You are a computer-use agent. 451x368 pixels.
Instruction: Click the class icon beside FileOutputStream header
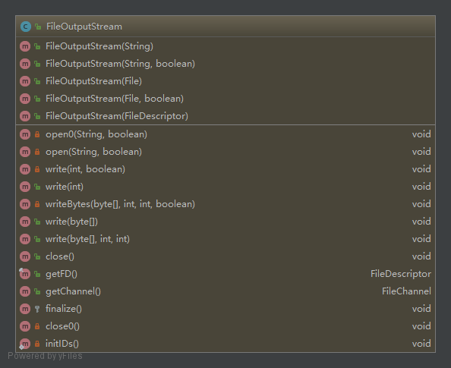click(x=26, y=27)
